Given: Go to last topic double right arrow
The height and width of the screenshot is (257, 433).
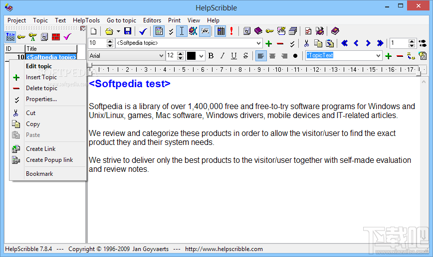Looking at the screenshot, I should tap(380, 43).
